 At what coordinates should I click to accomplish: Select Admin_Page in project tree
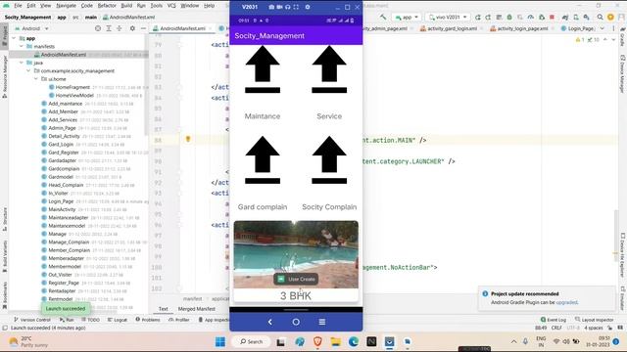[62, 128]
